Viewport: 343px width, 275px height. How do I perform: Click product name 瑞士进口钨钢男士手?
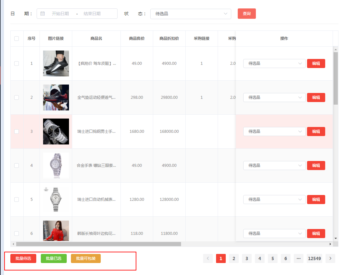pyautogui.click(x=96, y=132)
